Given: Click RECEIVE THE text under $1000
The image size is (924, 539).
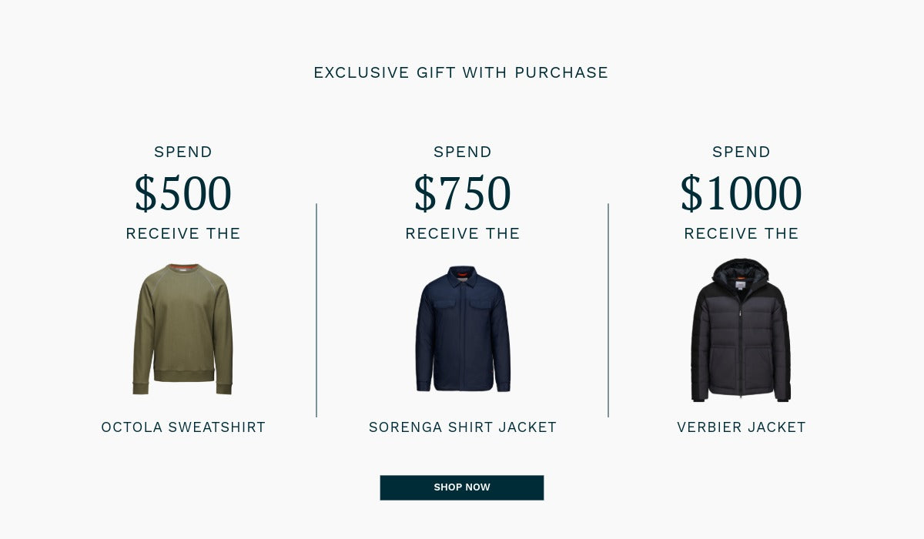Looking at the screenshot, I should pos(741,233).
